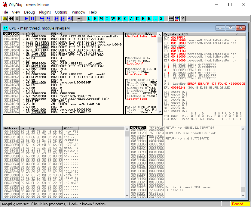
Task: Open the View menu
Action: click(16, 12)
